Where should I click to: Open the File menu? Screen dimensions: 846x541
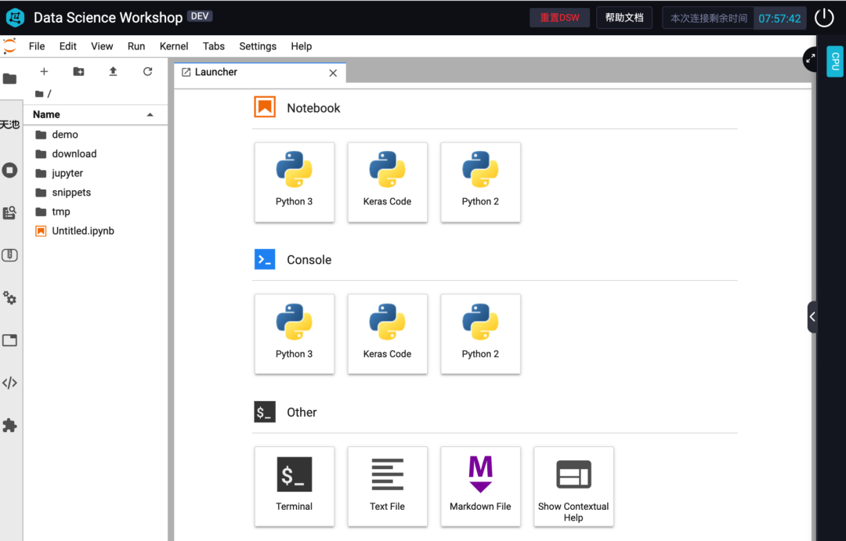point(37,46)
